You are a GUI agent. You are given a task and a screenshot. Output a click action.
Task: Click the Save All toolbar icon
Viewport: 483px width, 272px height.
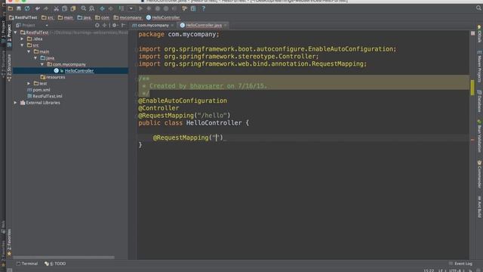pos(19,8)
